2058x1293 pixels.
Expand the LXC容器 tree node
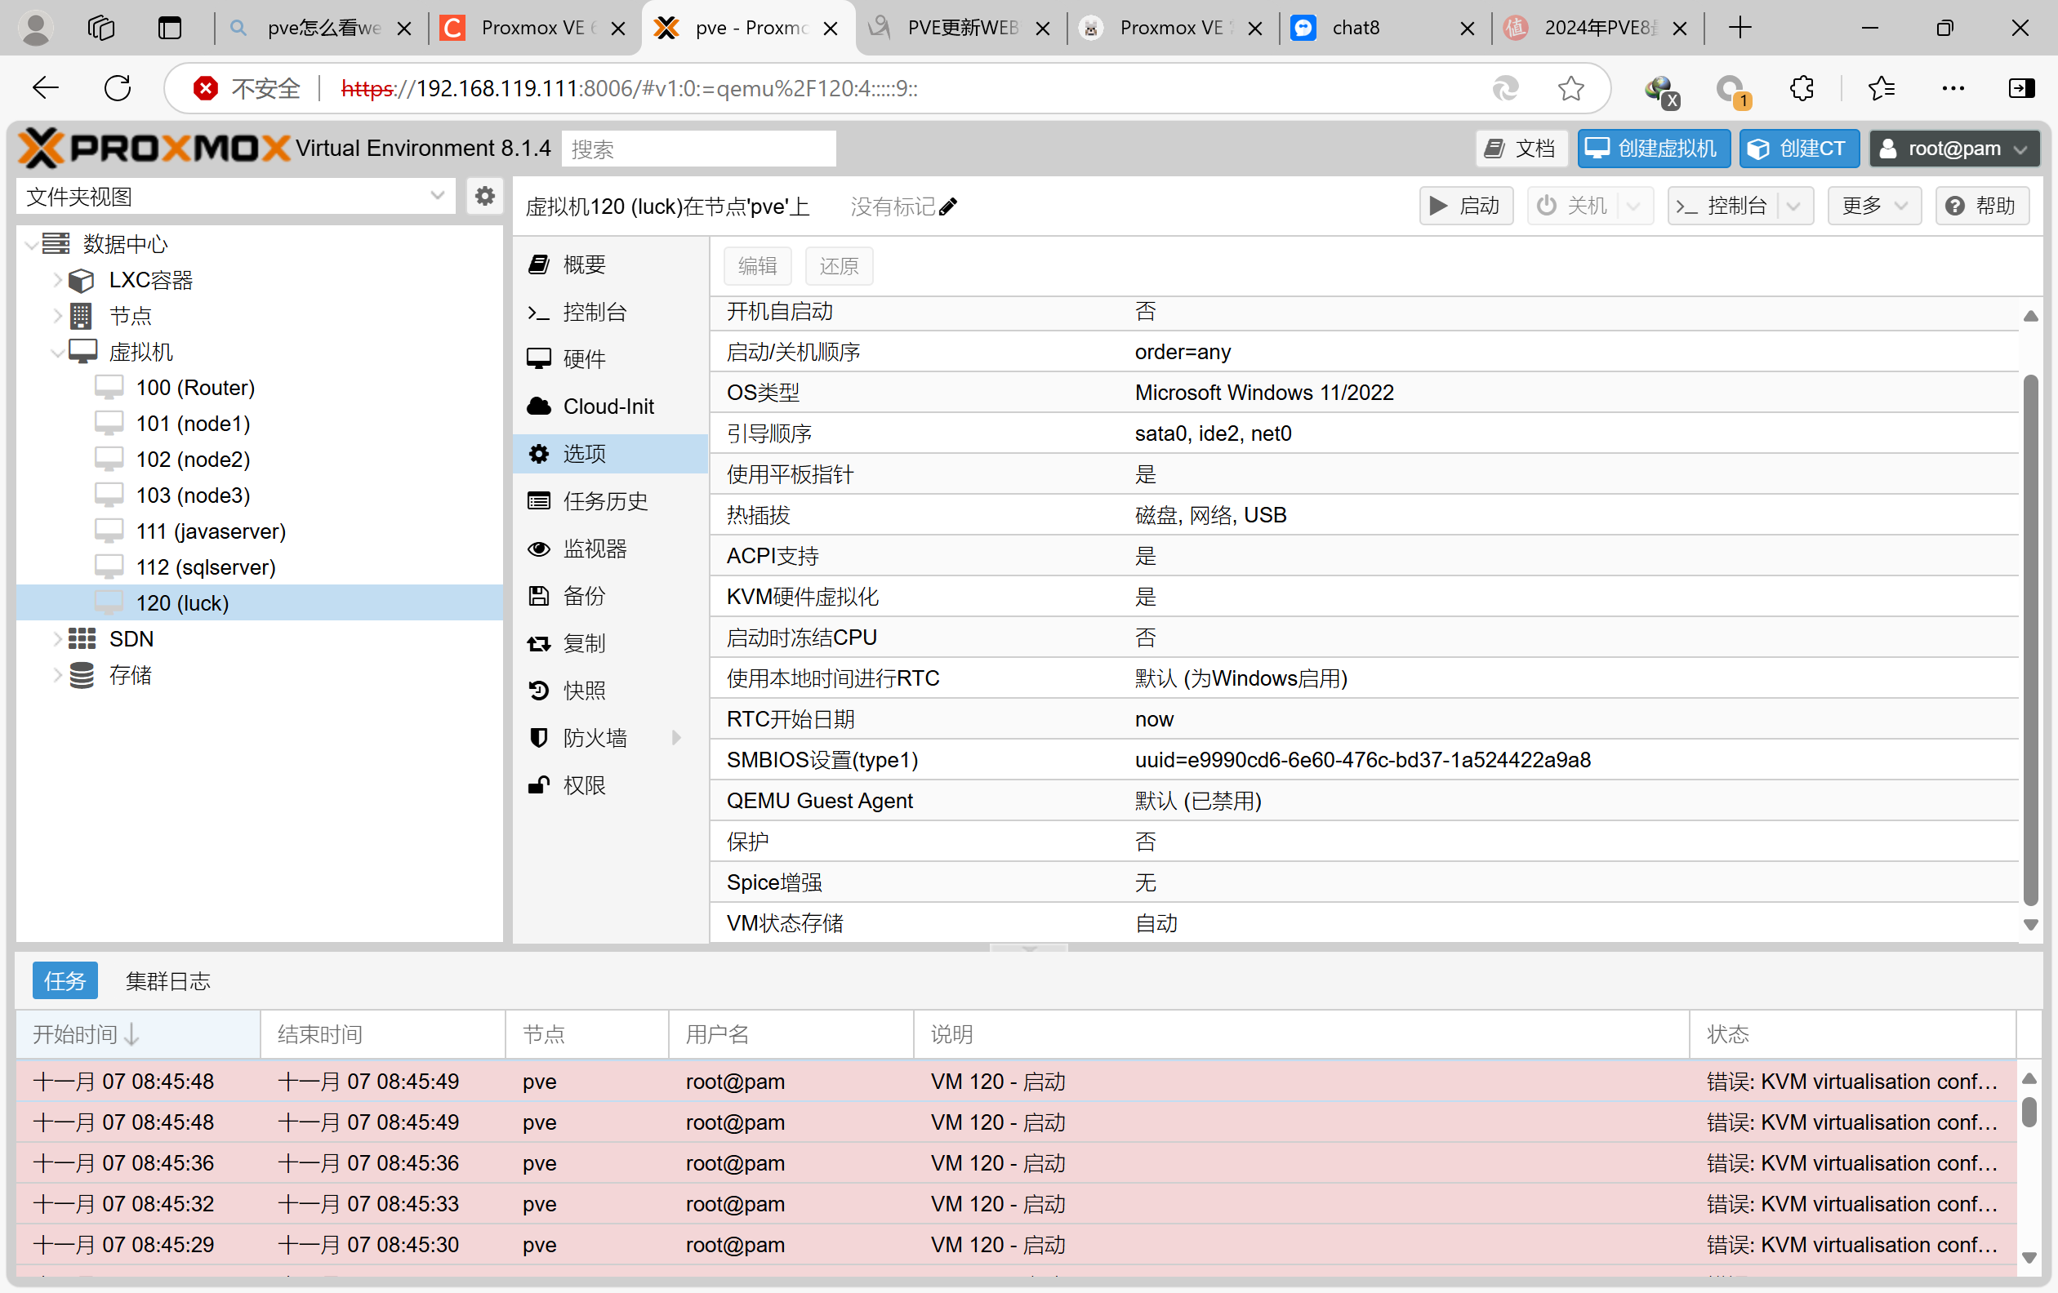(x=57, y=280)
